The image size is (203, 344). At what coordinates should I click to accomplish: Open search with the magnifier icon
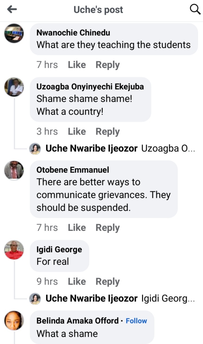point(195,10)
